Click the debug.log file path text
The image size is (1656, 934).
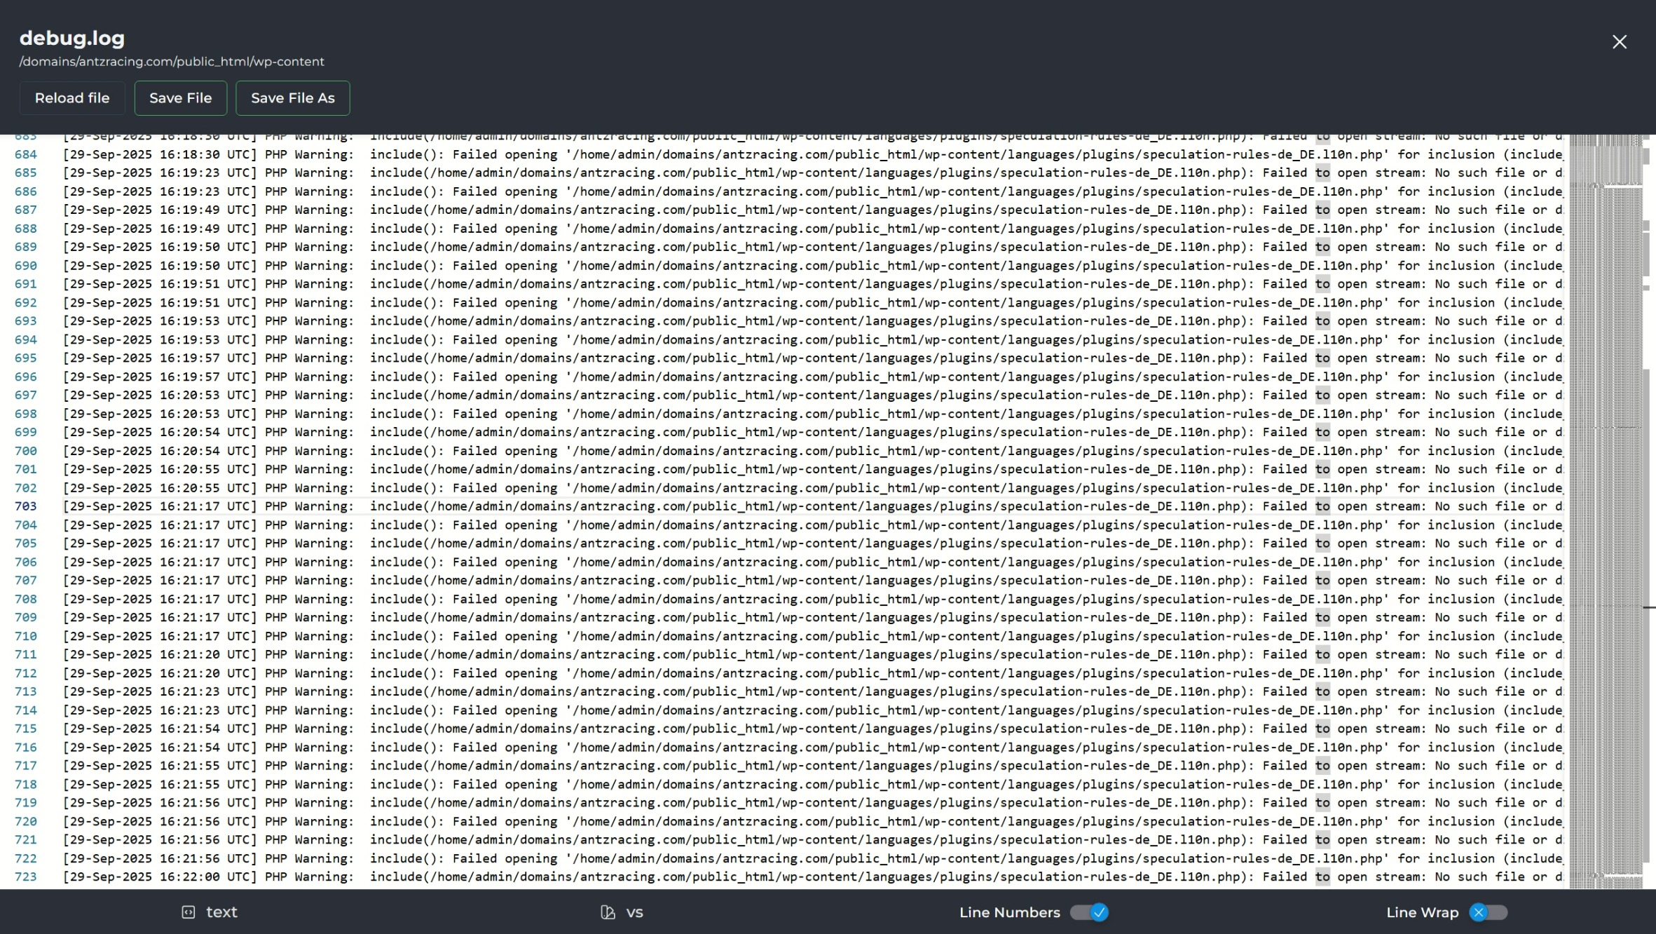click(172, 62)
